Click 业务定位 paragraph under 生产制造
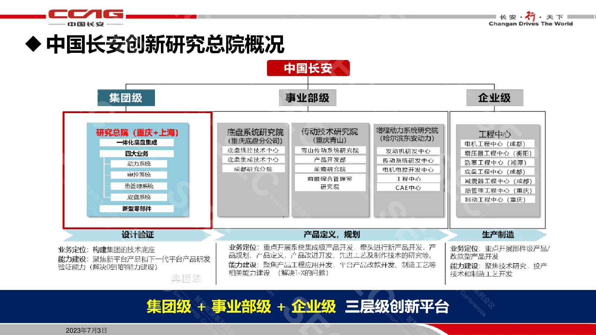Image resolution: width=596 pixels, height=335 pixels. click(500, 252)
